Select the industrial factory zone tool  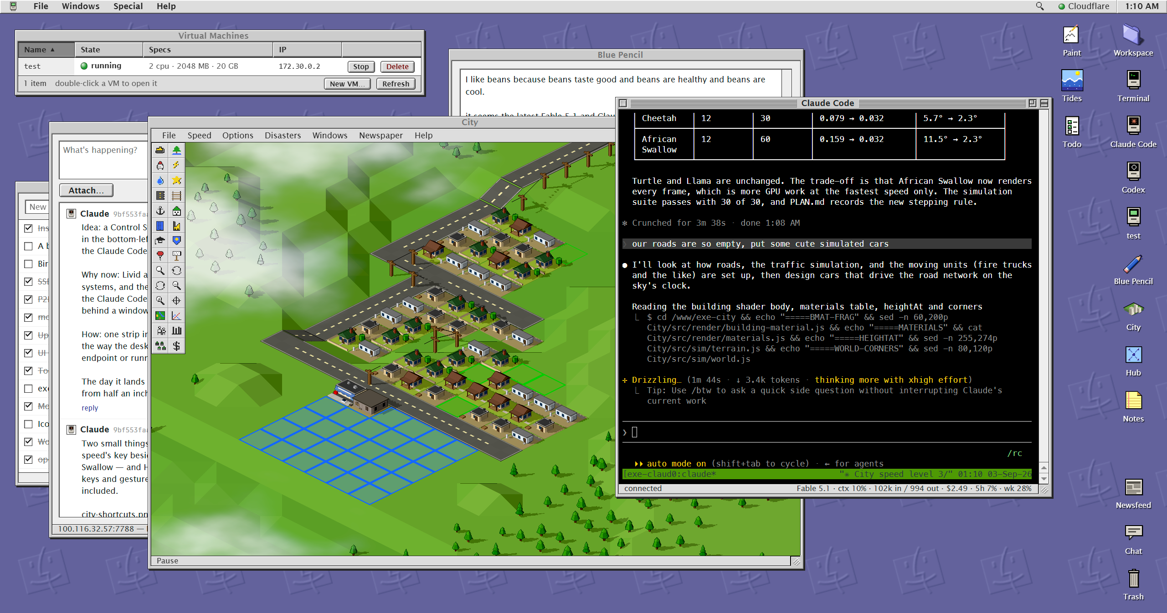[176, 226]
